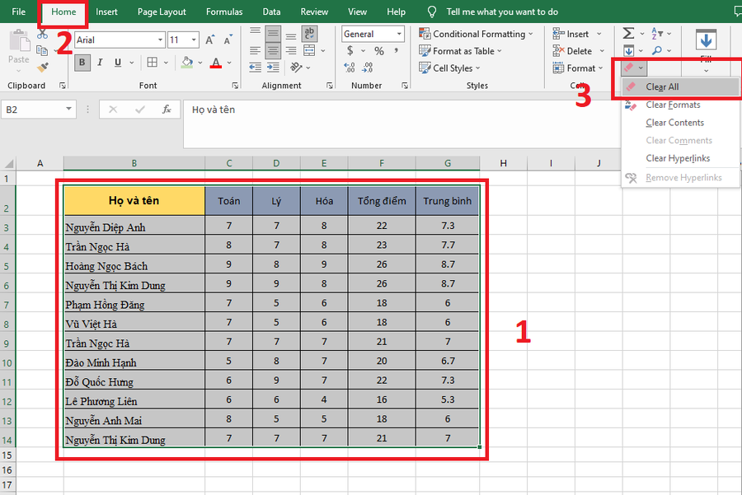Choose Clear All from menu
Screen dimensions: 742x495
(x=680, y=87)
